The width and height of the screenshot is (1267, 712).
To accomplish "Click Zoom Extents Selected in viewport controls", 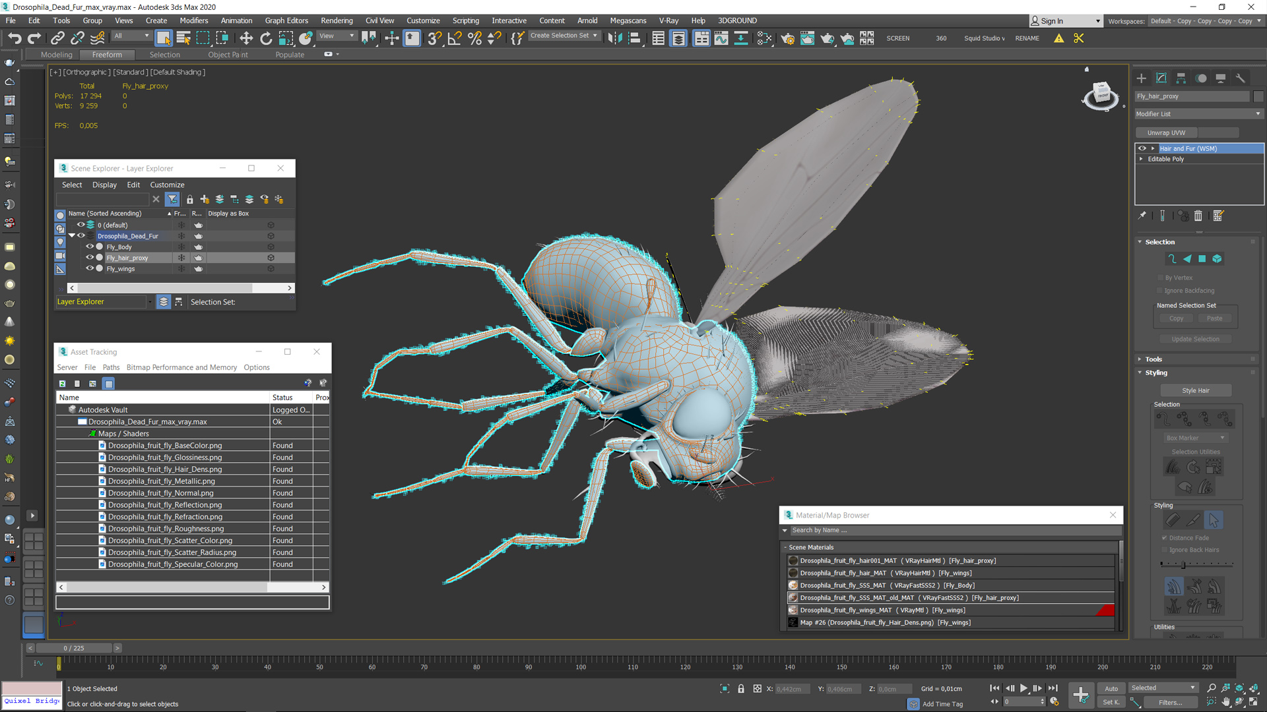I will (x=1239, y=688).
